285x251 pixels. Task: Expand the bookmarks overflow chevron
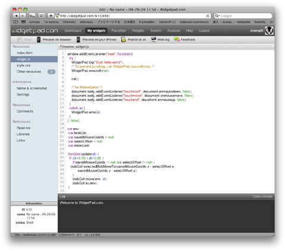[x=271, y=22]
